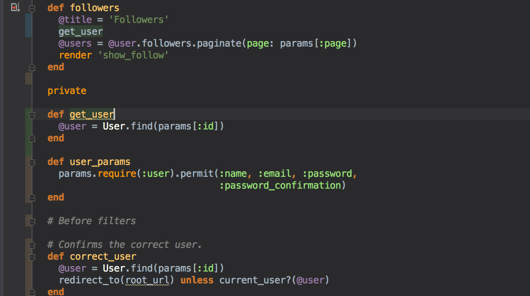Click the 'private' keyword
The image size is (530, 296).
pyautogui.click(x=67, y=91)
